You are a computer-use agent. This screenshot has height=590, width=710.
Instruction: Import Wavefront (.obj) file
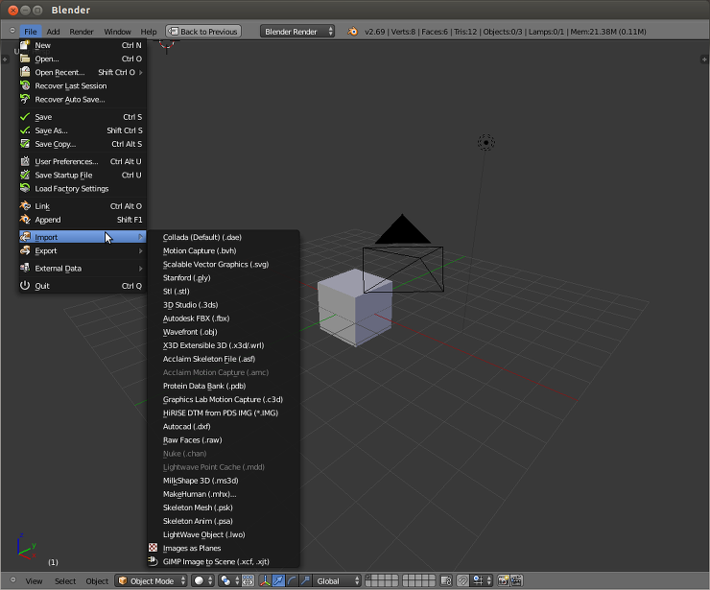(x=224, y=332)
